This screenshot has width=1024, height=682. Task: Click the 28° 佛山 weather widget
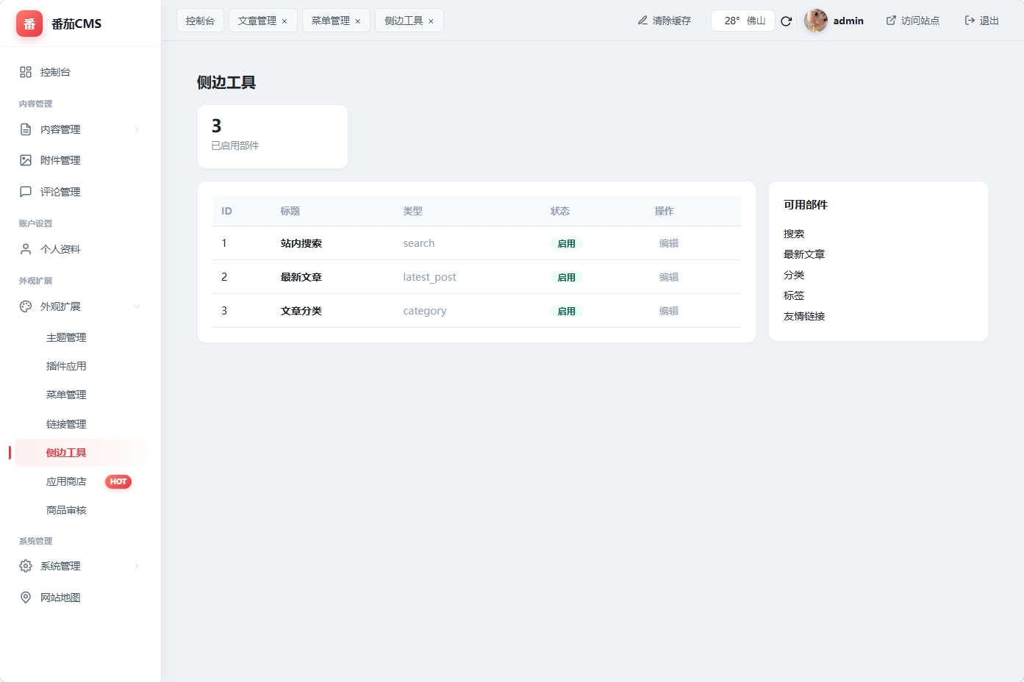[743, 21]
